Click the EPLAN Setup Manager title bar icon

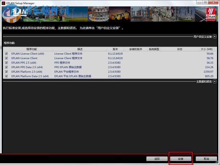coord(3,3)
